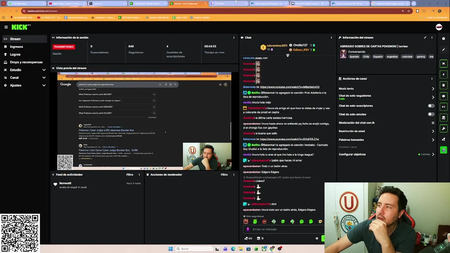Open the Windows Start button

click(171, 249)
